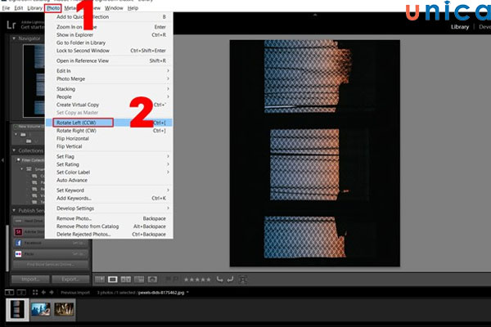Go forward with filmstrip right arrow
Image resolution: width=491 pixels, height=327 pixels.
(52, 293)
